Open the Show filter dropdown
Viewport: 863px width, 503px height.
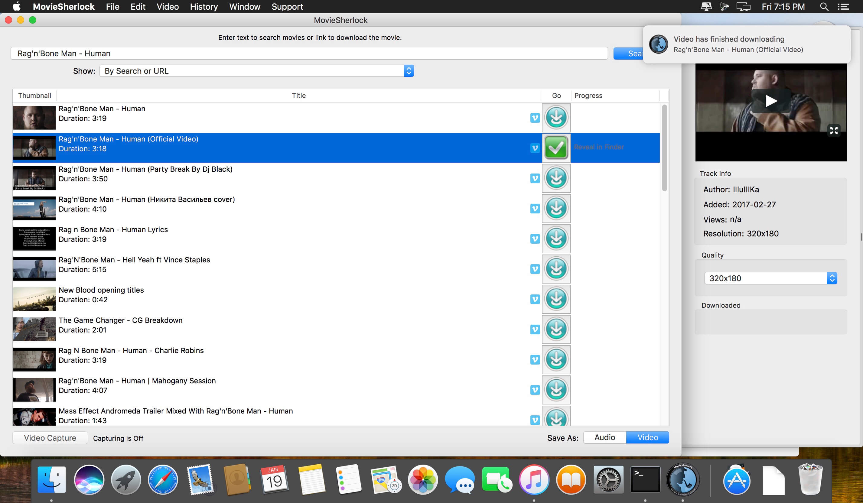(x=256, y=71)
